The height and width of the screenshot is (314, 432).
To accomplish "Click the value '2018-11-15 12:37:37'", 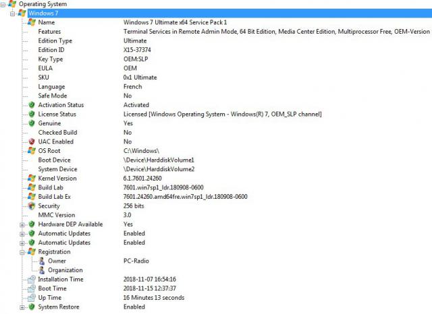I will pyautogui.click(x=150, y=288).
